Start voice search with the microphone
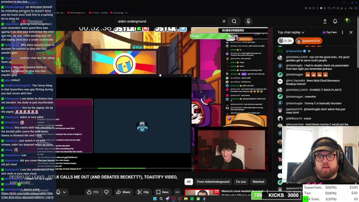Screen dimensions: 359x202 tap(248, 21)
